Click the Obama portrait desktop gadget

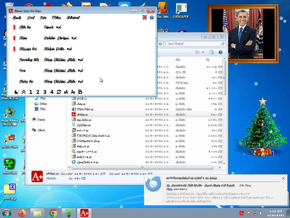[x=243, y=34]
